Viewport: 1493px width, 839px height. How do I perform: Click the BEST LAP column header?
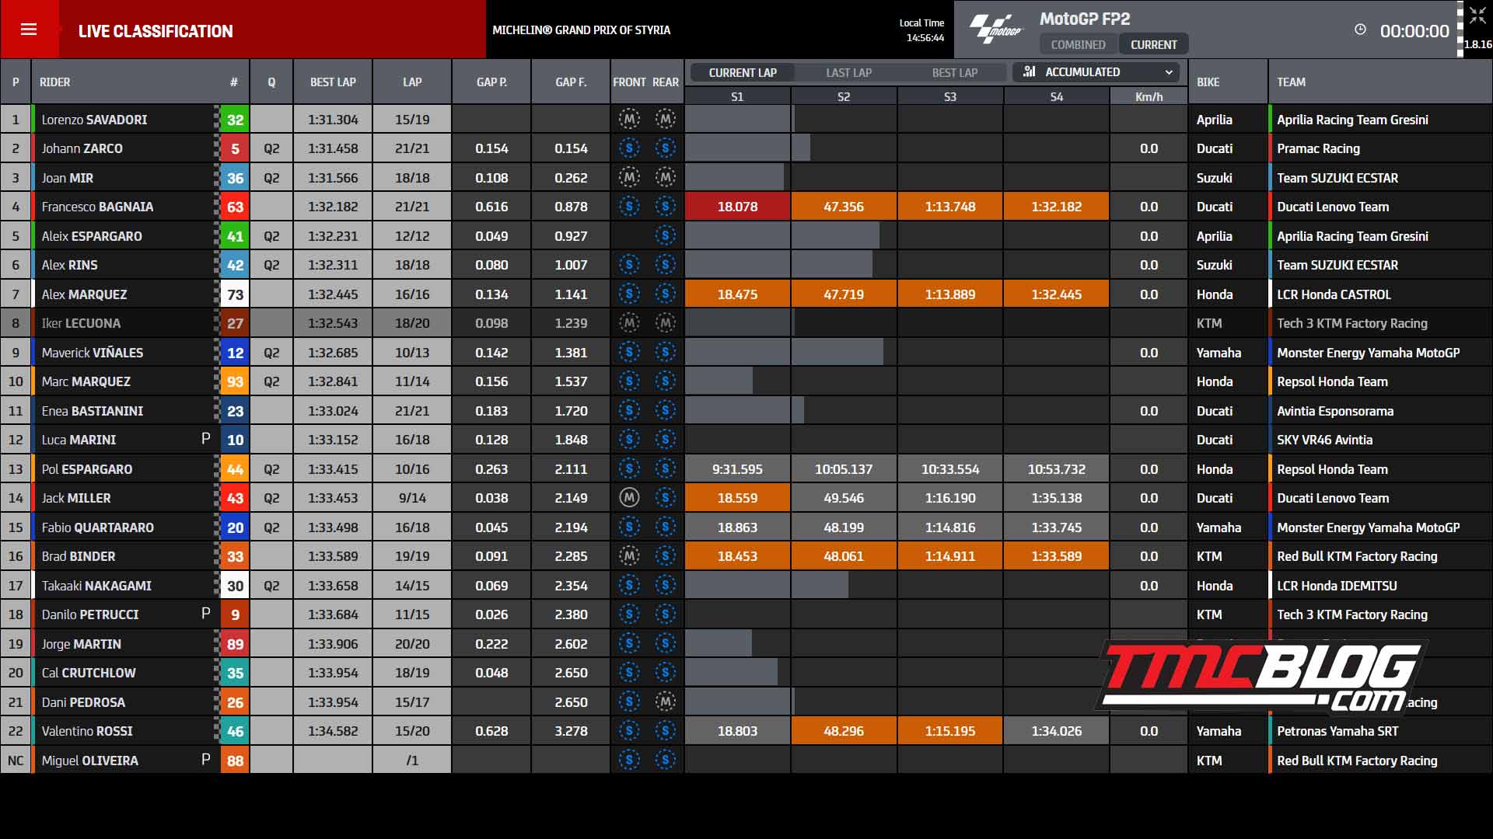point(333,82)
